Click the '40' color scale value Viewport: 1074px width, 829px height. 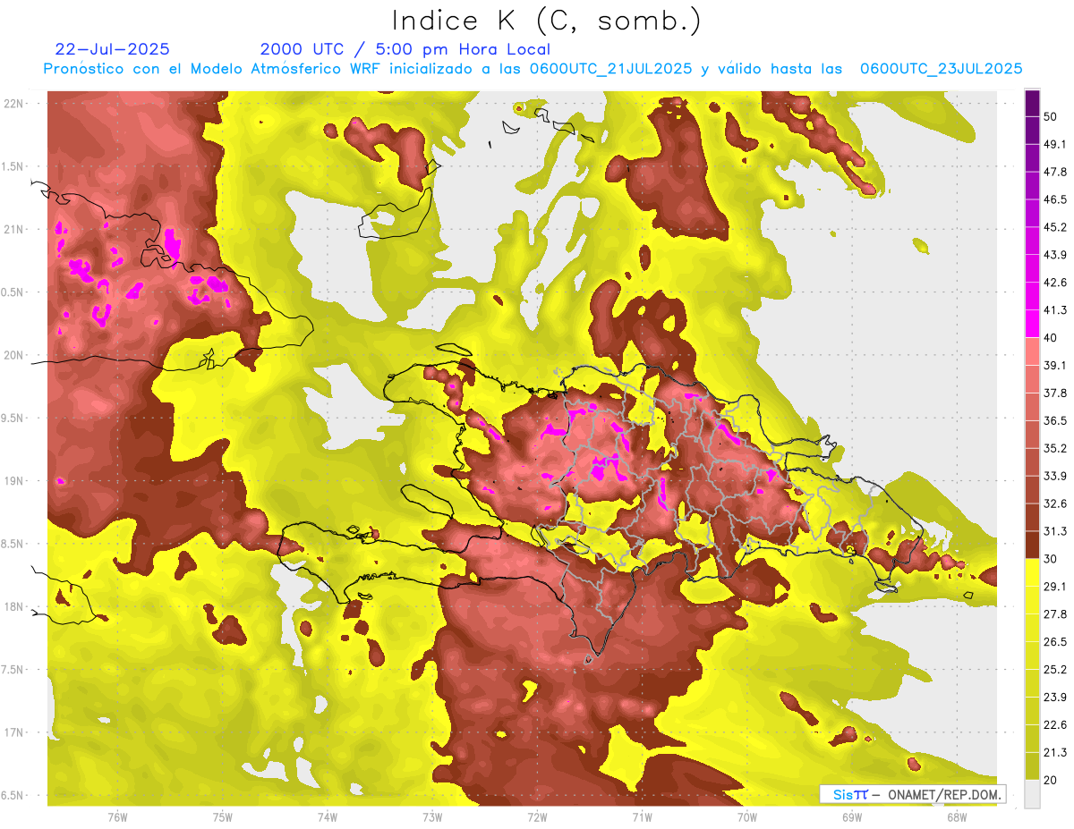pyautogui.click(x=1051, y=338)
